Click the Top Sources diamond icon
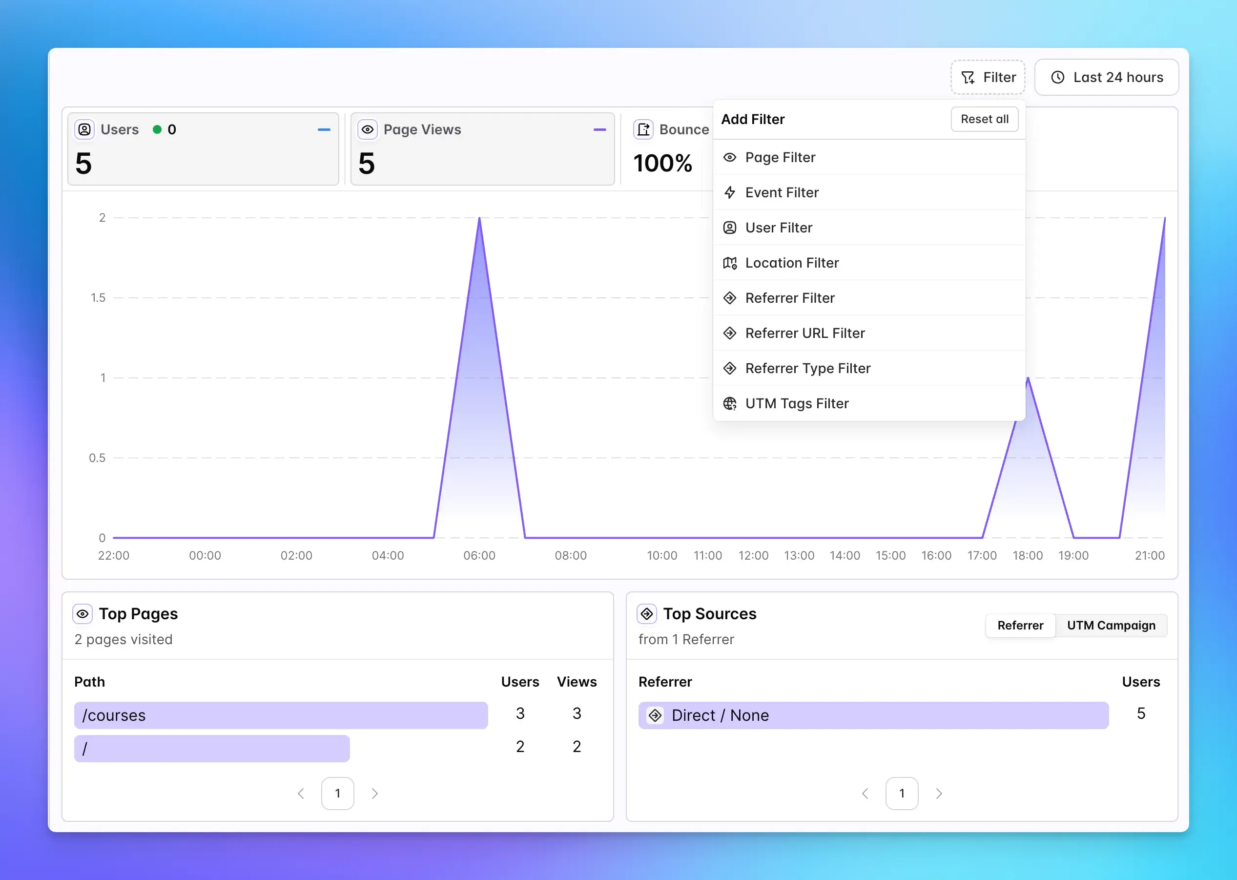This screenshot has width=1237, height=880. (x=647, y=614)
